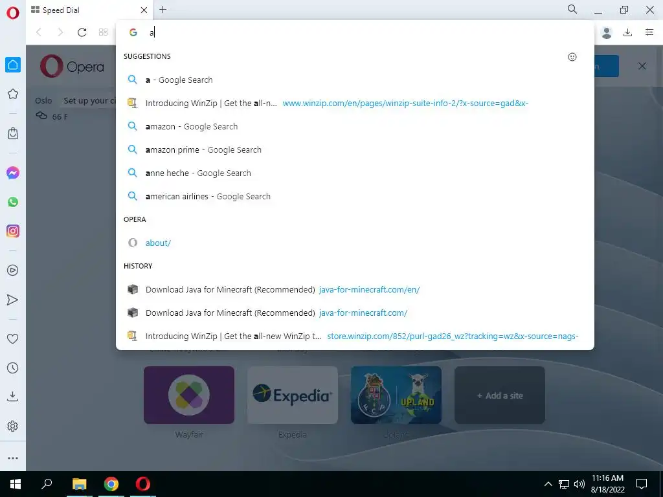The height and width of the screenshot is (497, 663).
Task: Click the Forward navigation arrow
Action: [60, 32]
